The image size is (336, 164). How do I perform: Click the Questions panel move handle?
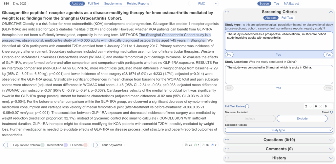227,140
